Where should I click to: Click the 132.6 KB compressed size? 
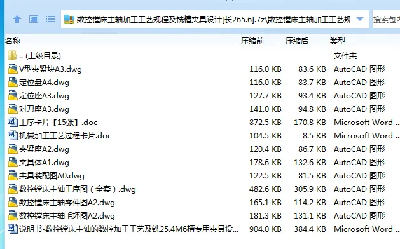pos(310,163)
